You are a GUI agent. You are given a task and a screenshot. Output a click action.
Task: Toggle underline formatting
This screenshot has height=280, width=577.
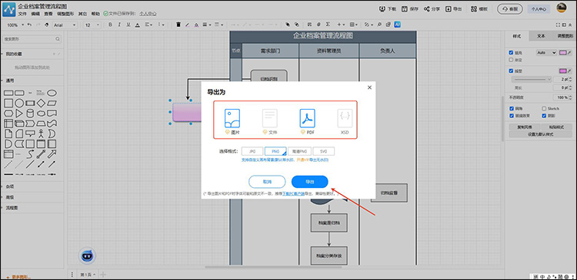pos(128,25)
